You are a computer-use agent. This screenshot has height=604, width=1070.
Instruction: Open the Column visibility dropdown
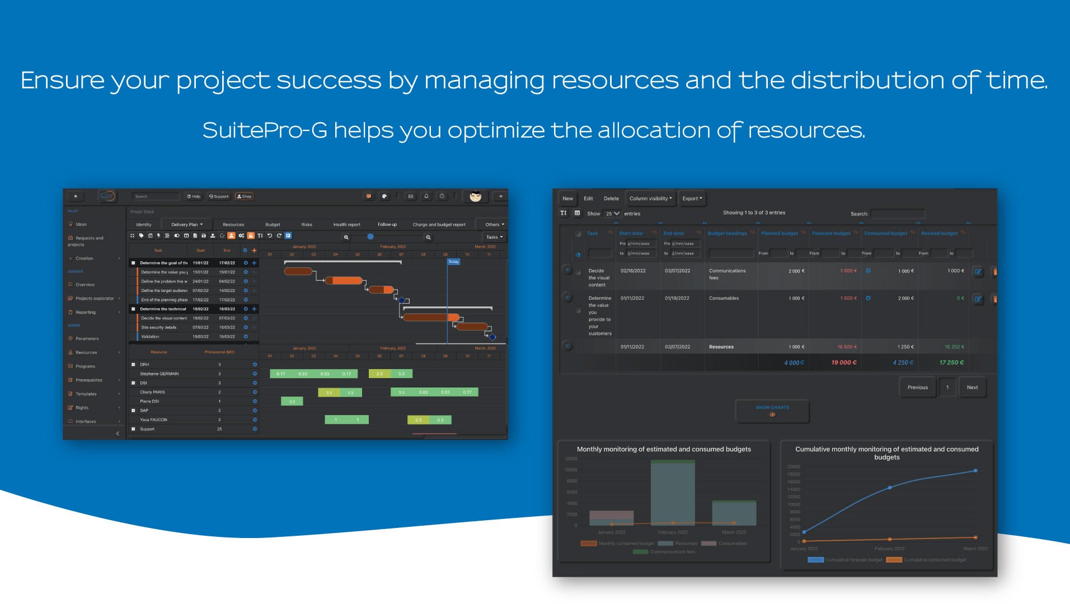point(650,199)
